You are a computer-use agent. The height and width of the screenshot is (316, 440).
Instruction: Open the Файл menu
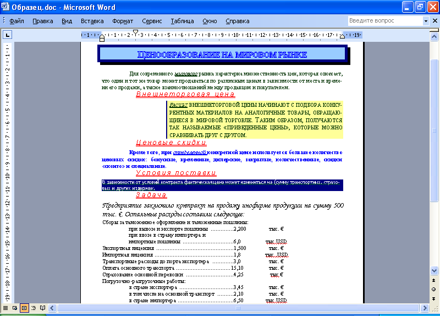[16, 21]
